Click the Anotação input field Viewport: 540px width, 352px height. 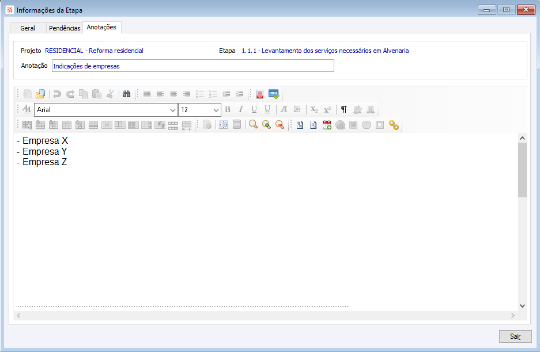coord(193,66)
